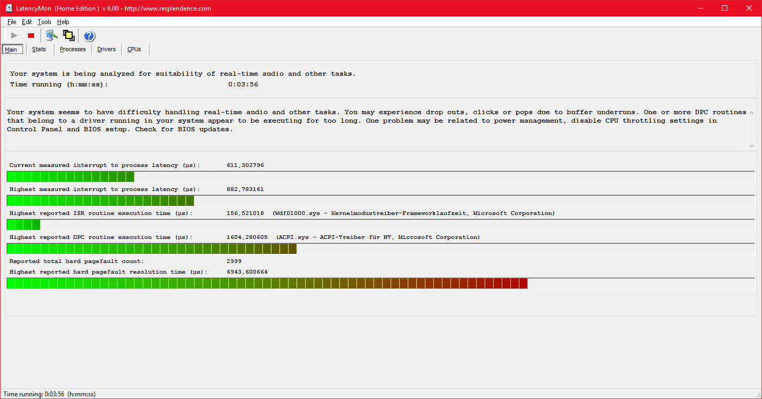
Task: Stop monitoring with the red square button
Action: tap(31, 36)
